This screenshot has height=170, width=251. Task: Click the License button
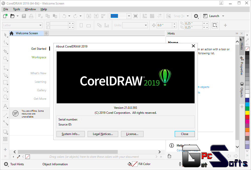click(132, 134)
